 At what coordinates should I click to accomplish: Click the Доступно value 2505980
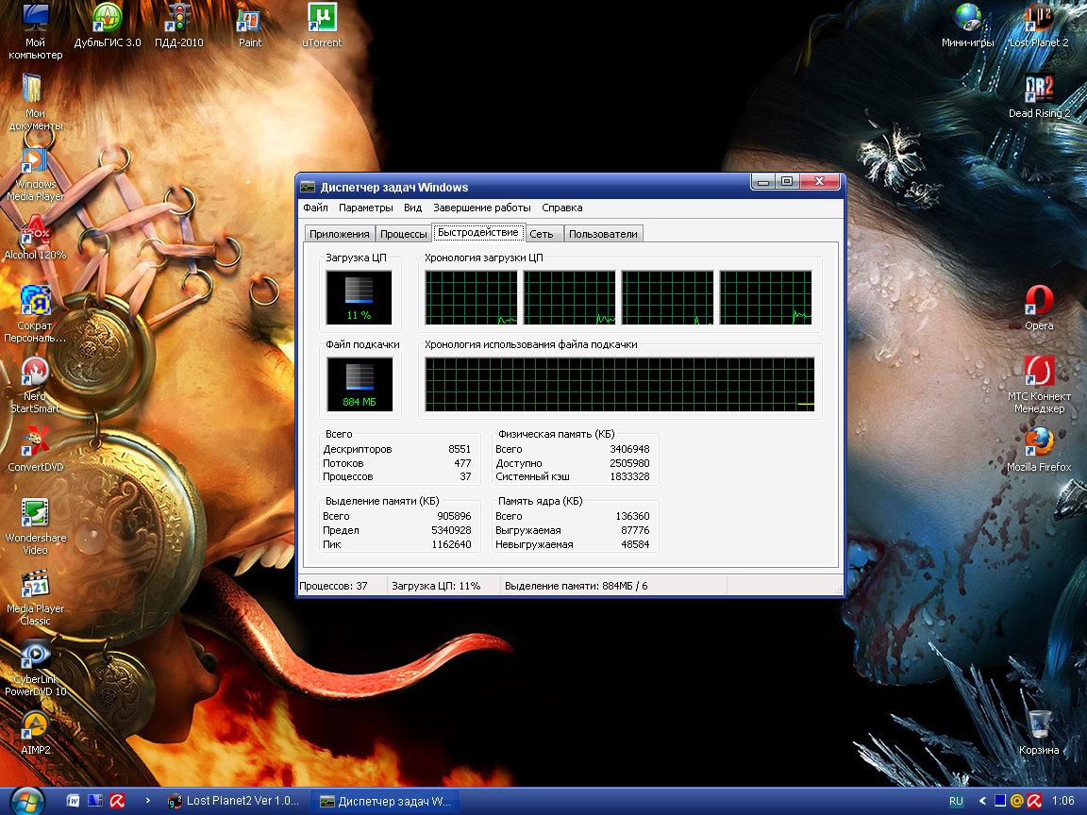click(x=629, y=463)
